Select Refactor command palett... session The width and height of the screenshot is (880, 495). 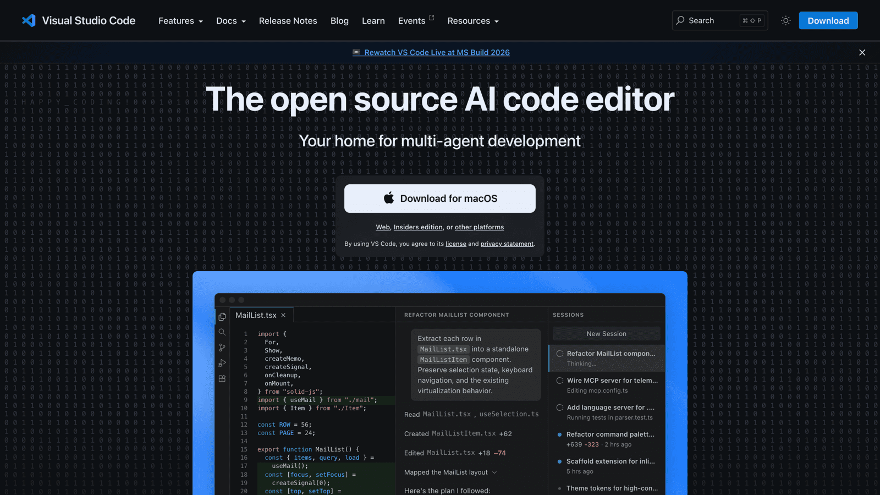tap(607, 439)
